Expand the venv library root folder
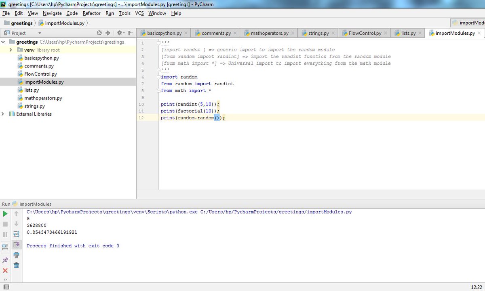Screen dimensions: 485x291 (x=11, y=50)
